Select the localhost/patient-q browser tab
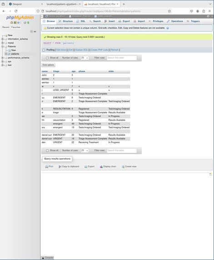Viewport: 214px width, 260px height. point(62,4)
